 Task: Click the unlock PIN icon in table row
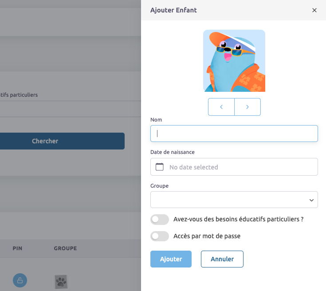[x=20, y=280]
